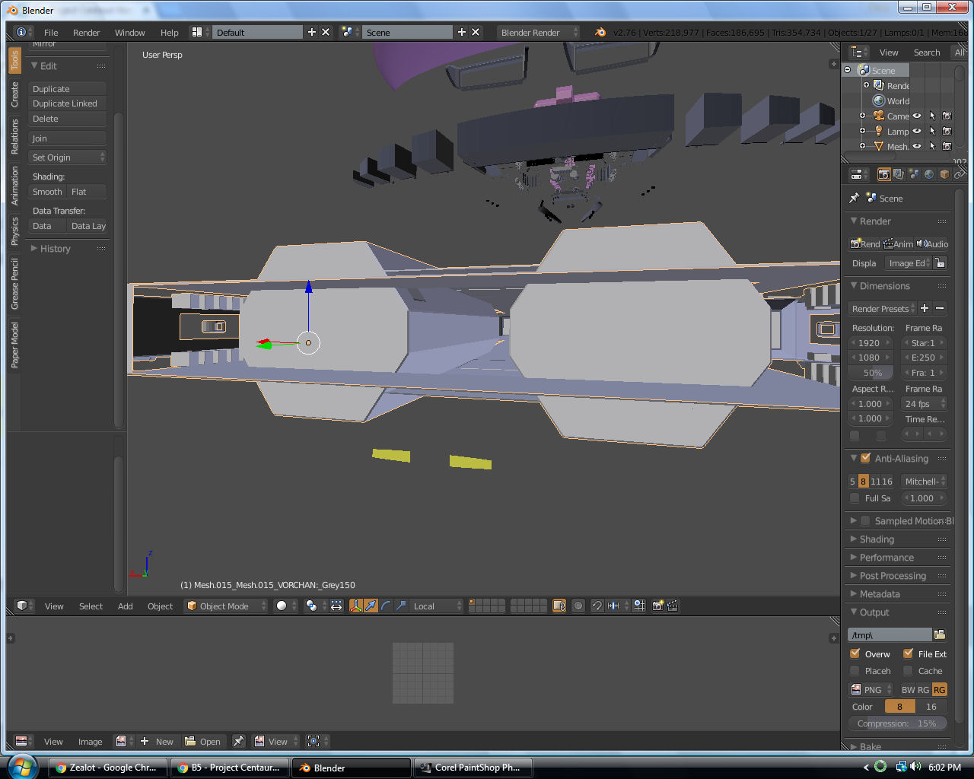Viewport: 974px width, 779px height.
Task: Open the Object Mode dropdown
Action: [x=226, y=606]
